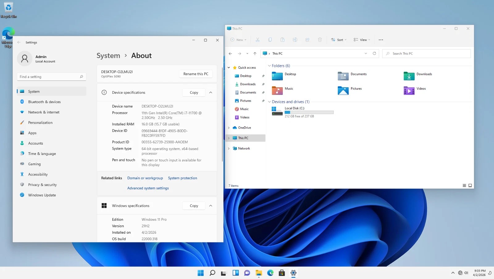Select the Documents folder in Folders group
Viewport: 494px width, 279px height.
[352, 76]
